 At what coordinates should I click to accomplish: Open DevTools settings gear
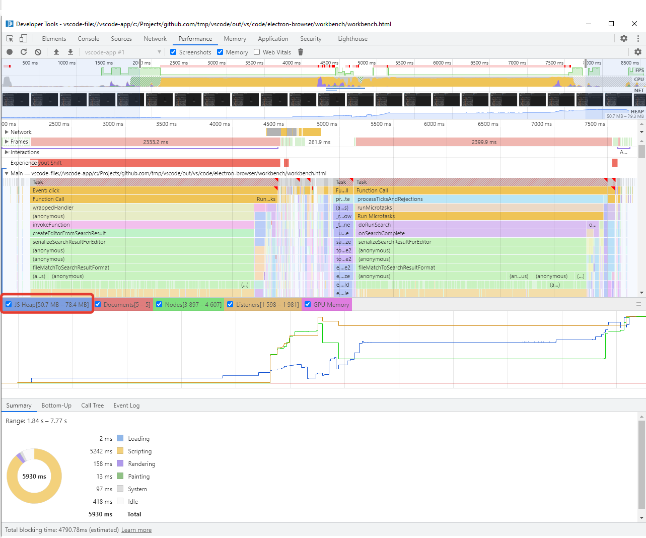coord(624,38)
